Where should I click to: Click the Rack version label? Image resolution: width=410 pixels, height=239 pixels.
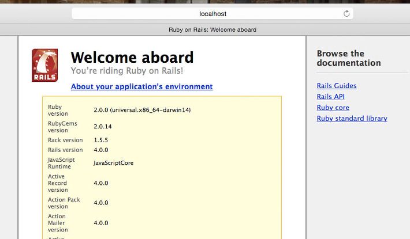65,140
